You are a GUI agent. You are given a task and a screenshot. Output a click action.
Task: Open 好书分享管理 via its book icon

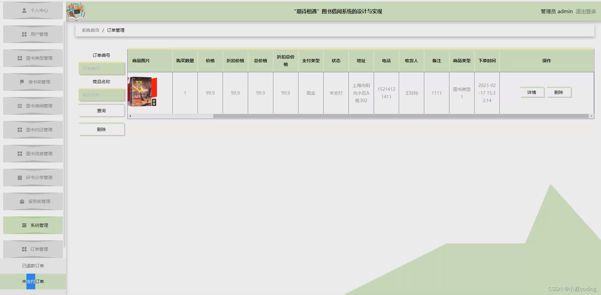coord(21,177)
